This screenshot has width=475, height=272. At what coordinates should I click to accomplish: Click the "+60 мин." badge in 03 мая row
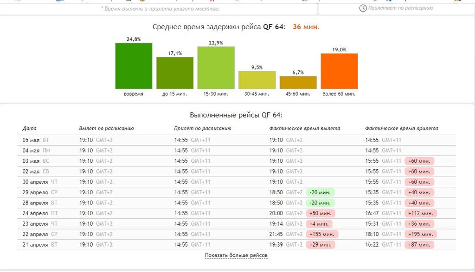click(x=419, y=161)
